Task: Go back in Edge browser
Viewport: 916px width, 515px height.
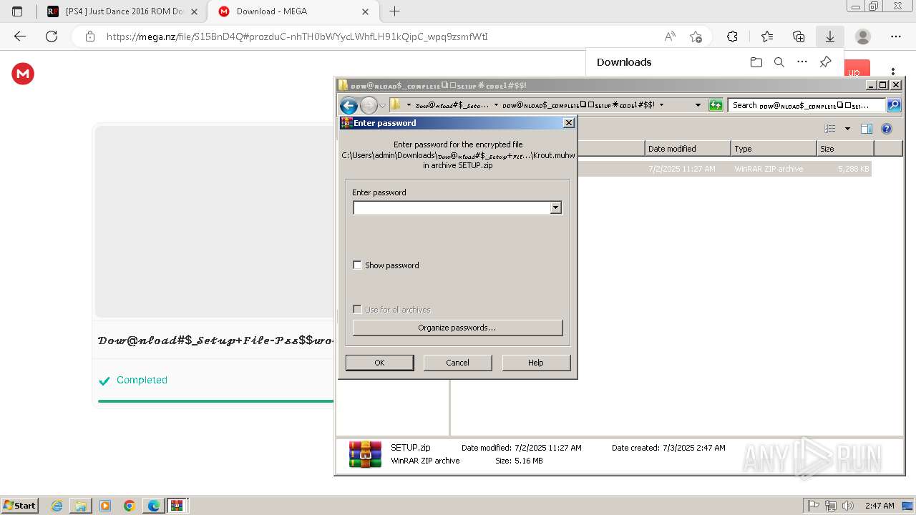Action: pyautogui.click(x=20, y=36)
